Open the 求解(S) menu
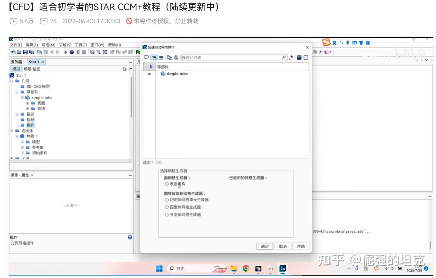436x278 pixels. coord(65,45)
